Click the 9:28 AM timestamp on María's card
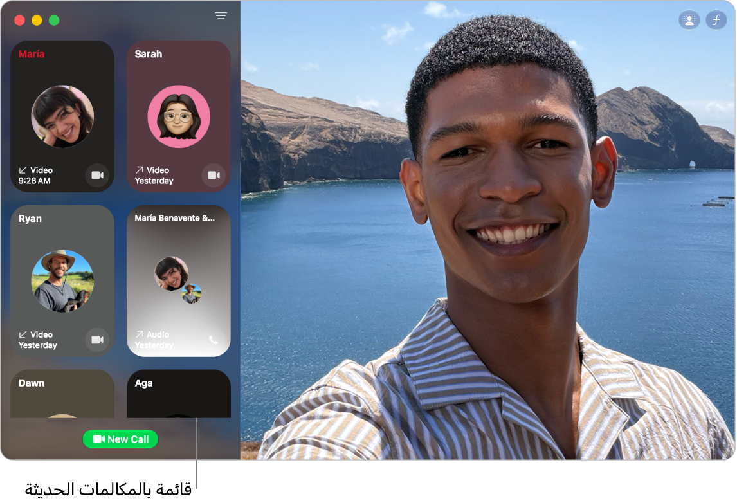The image size is (737, 503). (34, 181)
